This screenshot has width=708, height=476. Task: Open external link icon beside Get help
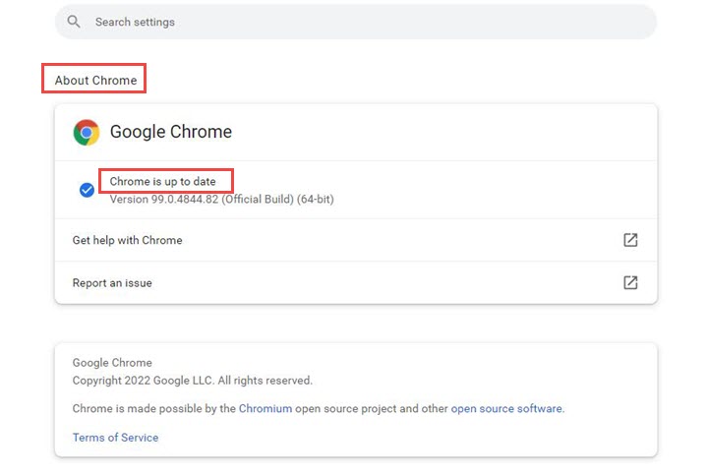630,240
